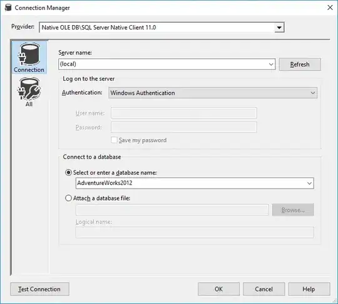Click the Password input field
The height and width of the screenshot is (304, 338).
[x=184, y=127]
